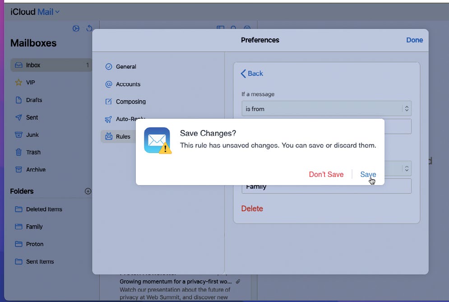Choose Don't Save in the dialog

[x=326, y=174]
